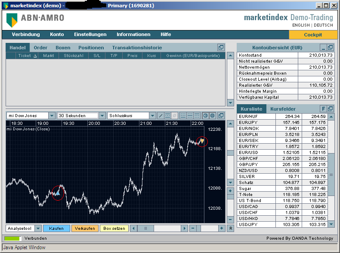Click up arrow of chart vertical scrollbar
This screenshot has height=253, width=340.
tap(230, 123)
